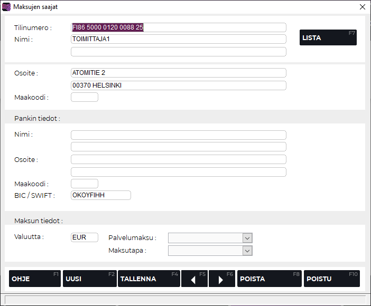The width and height of the screenshot is (371, 306).
Task: Click the BIC / SWIFT field
Action: click(100, 195)
